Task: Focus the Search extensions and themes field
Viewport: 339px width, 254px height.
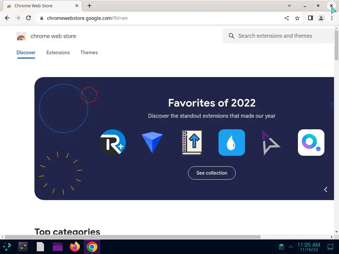Action: coord(278,36)
